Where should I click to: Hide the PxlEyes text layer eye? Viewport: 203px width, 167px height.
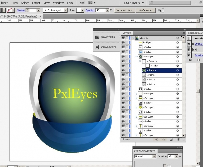click(x=123, y=42)
